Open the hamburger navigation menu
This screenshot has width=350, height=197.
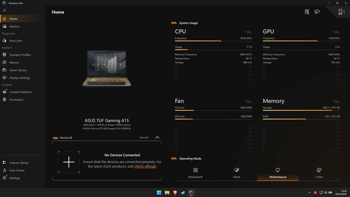[x=4, y=10]
